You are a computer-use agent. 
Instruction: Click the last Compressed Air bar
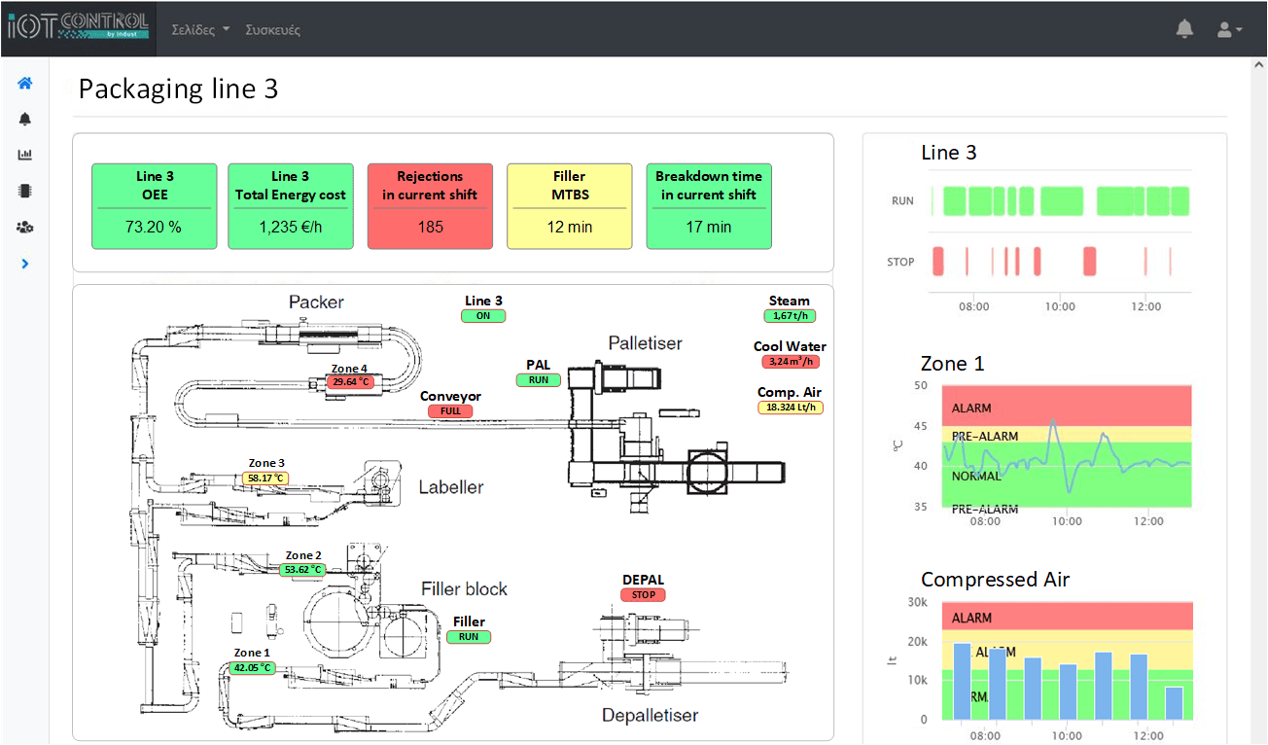coord(1174,704)
